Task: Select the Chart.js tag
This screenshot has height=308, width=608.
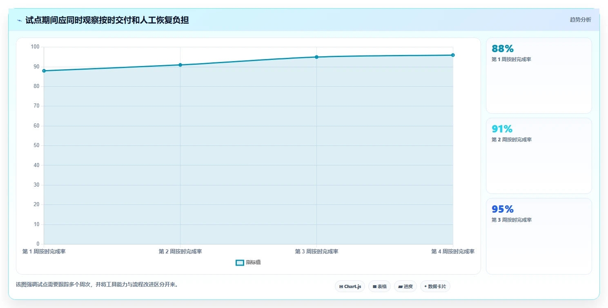Action: click(350, 286)
